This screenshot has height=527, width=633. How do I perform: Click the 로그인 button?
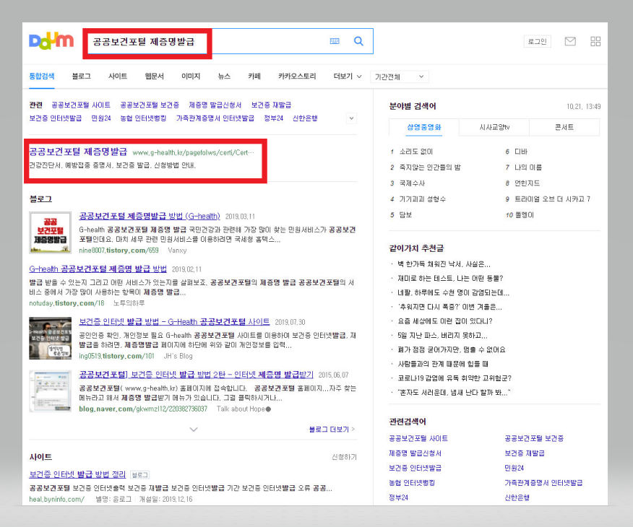(x=538, y=41)
